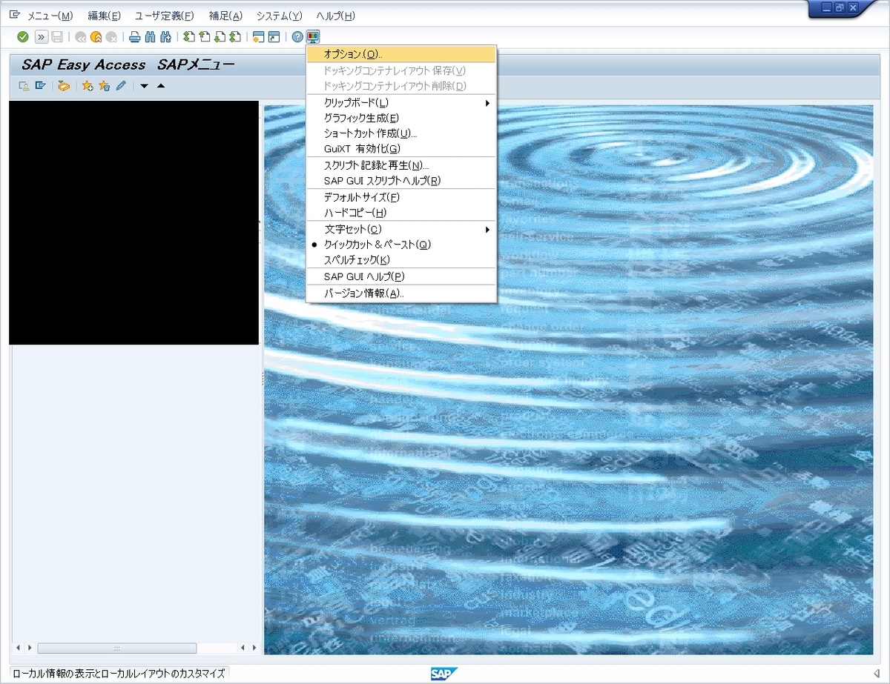Select オプション(O).. from the dropdown menu

pos(401,54)
